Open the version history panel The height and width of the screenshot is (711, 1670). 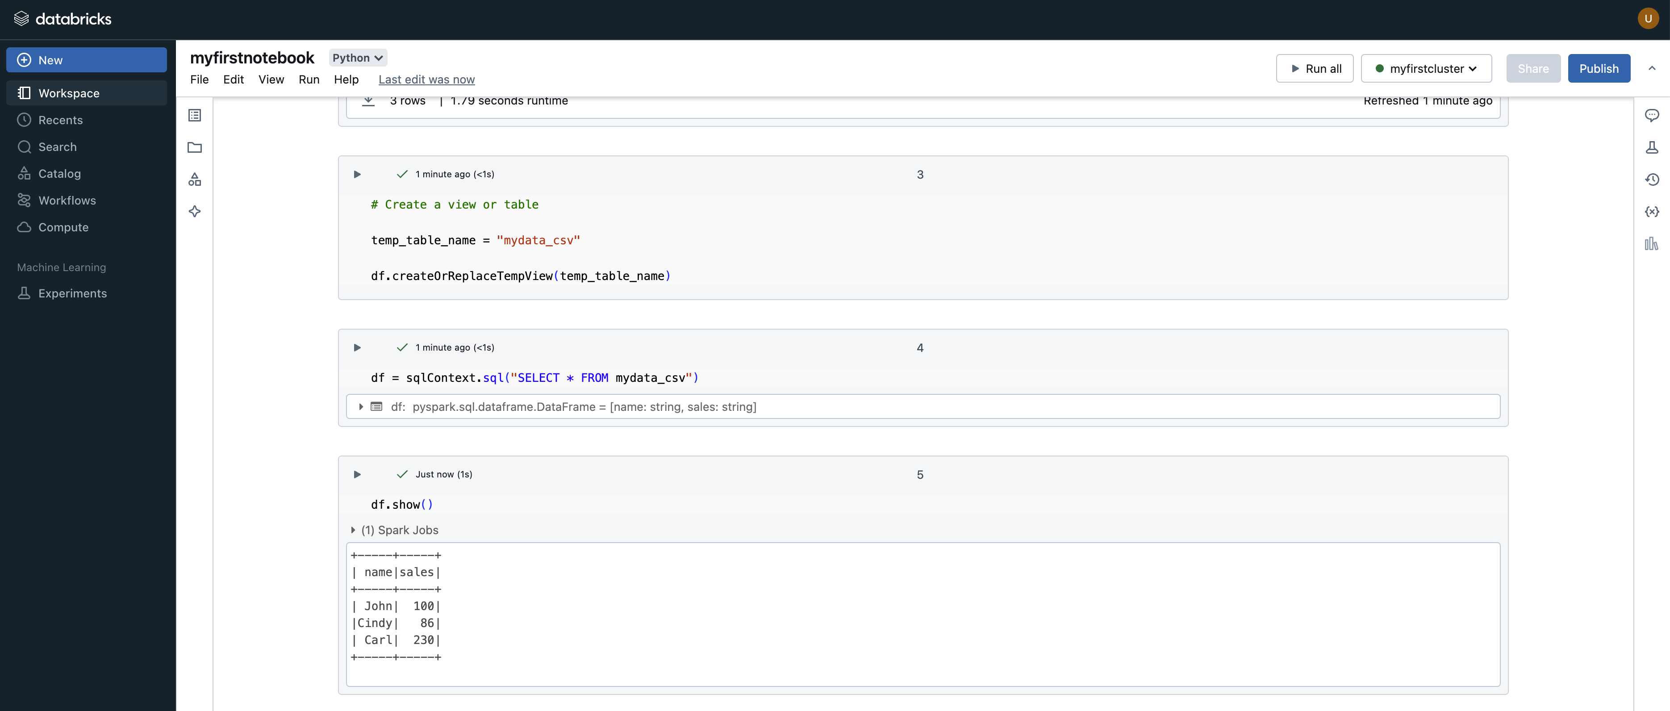1653,180
